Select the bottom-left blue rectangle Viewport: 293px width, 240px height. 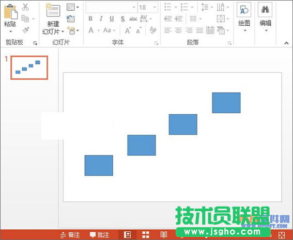(99, 165)
